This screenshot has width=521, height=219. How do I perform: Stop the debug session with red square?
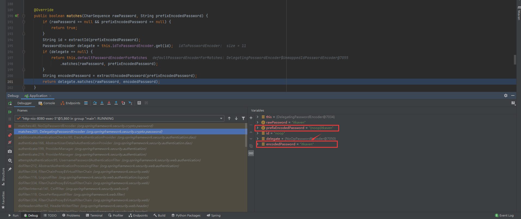point(10,126)
